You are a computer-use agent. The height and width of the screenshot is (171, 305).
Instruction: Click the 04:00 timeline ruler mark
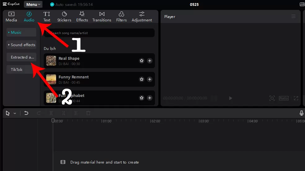point(253,121)
